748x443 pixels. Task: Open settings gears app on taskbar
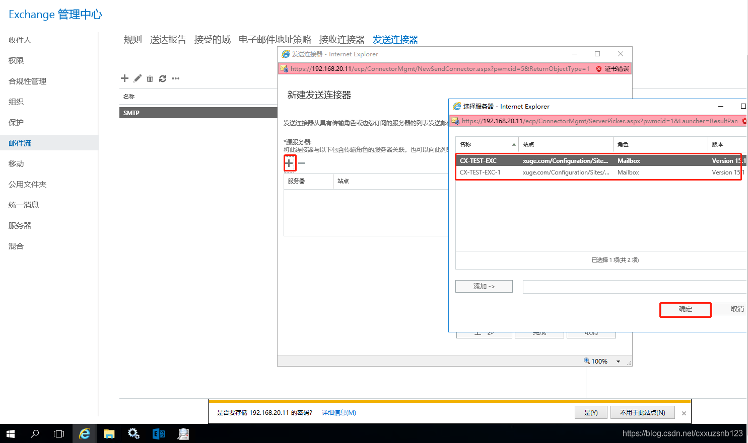pos(133,433)
